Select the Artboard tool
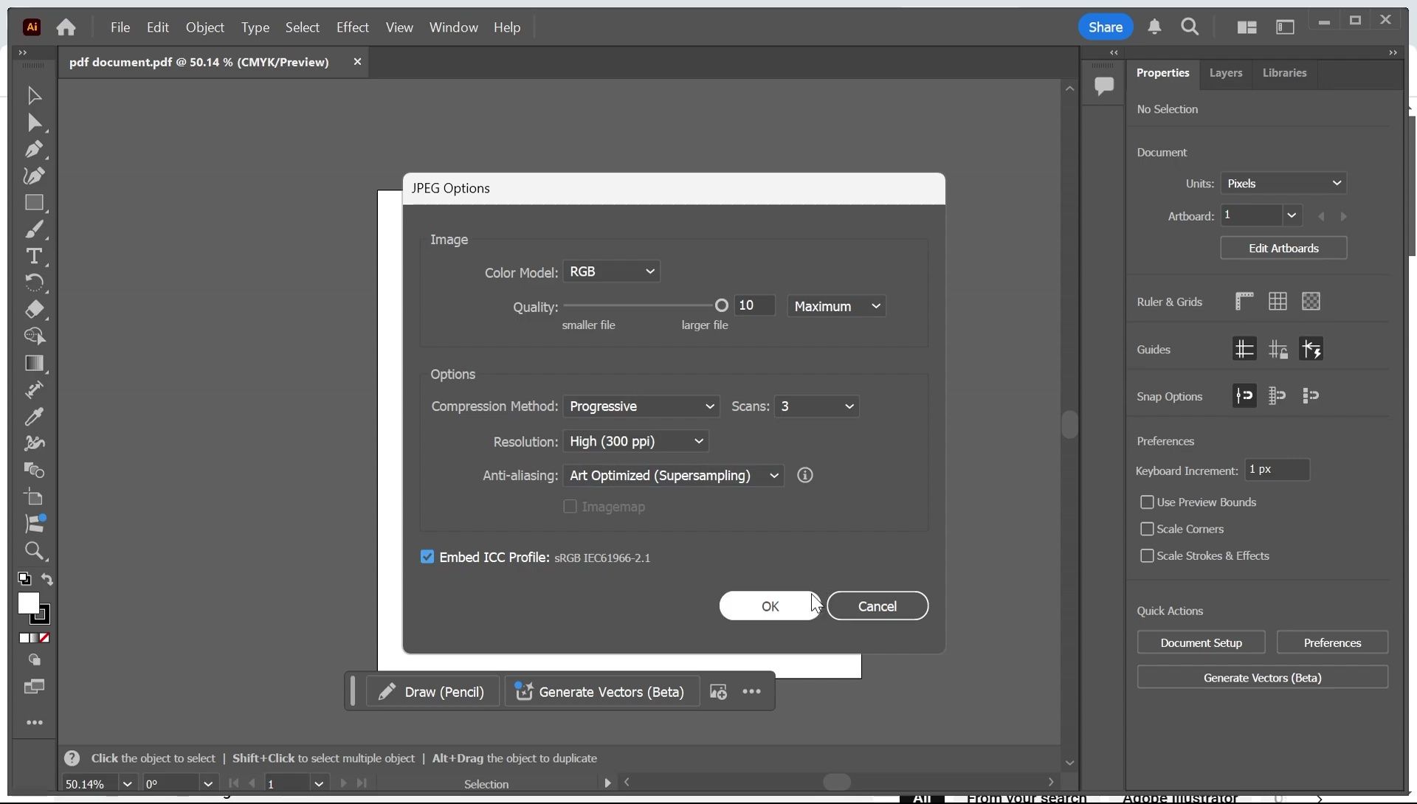 coord(34,497)
